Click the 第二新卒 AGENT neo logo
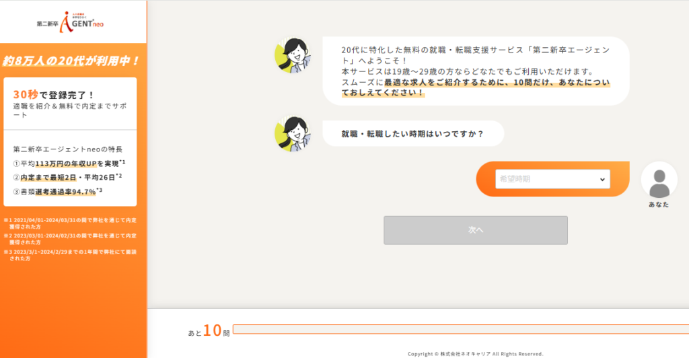689x358 pixels. [x=70, y=22]
